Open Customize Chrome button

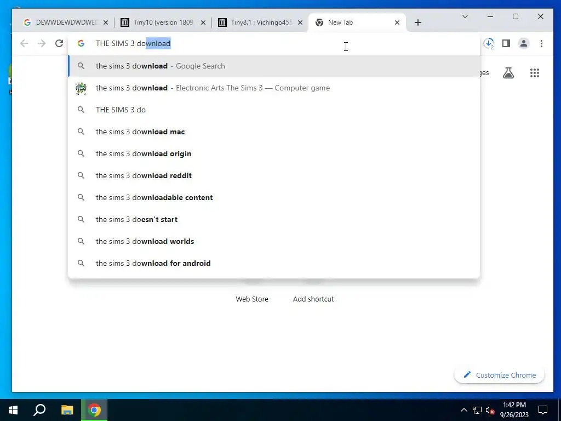[x=500, y=375]
